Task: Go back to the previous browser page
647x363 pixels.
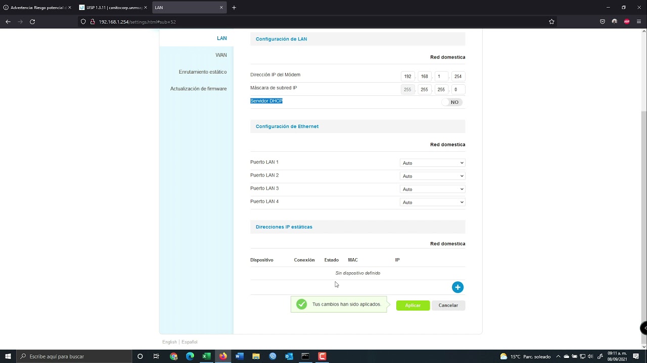Action: pyautogui.click(x=8, y=22)
